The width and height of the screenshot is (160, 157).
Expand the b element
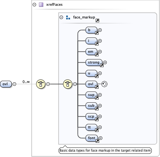(100, 30)
